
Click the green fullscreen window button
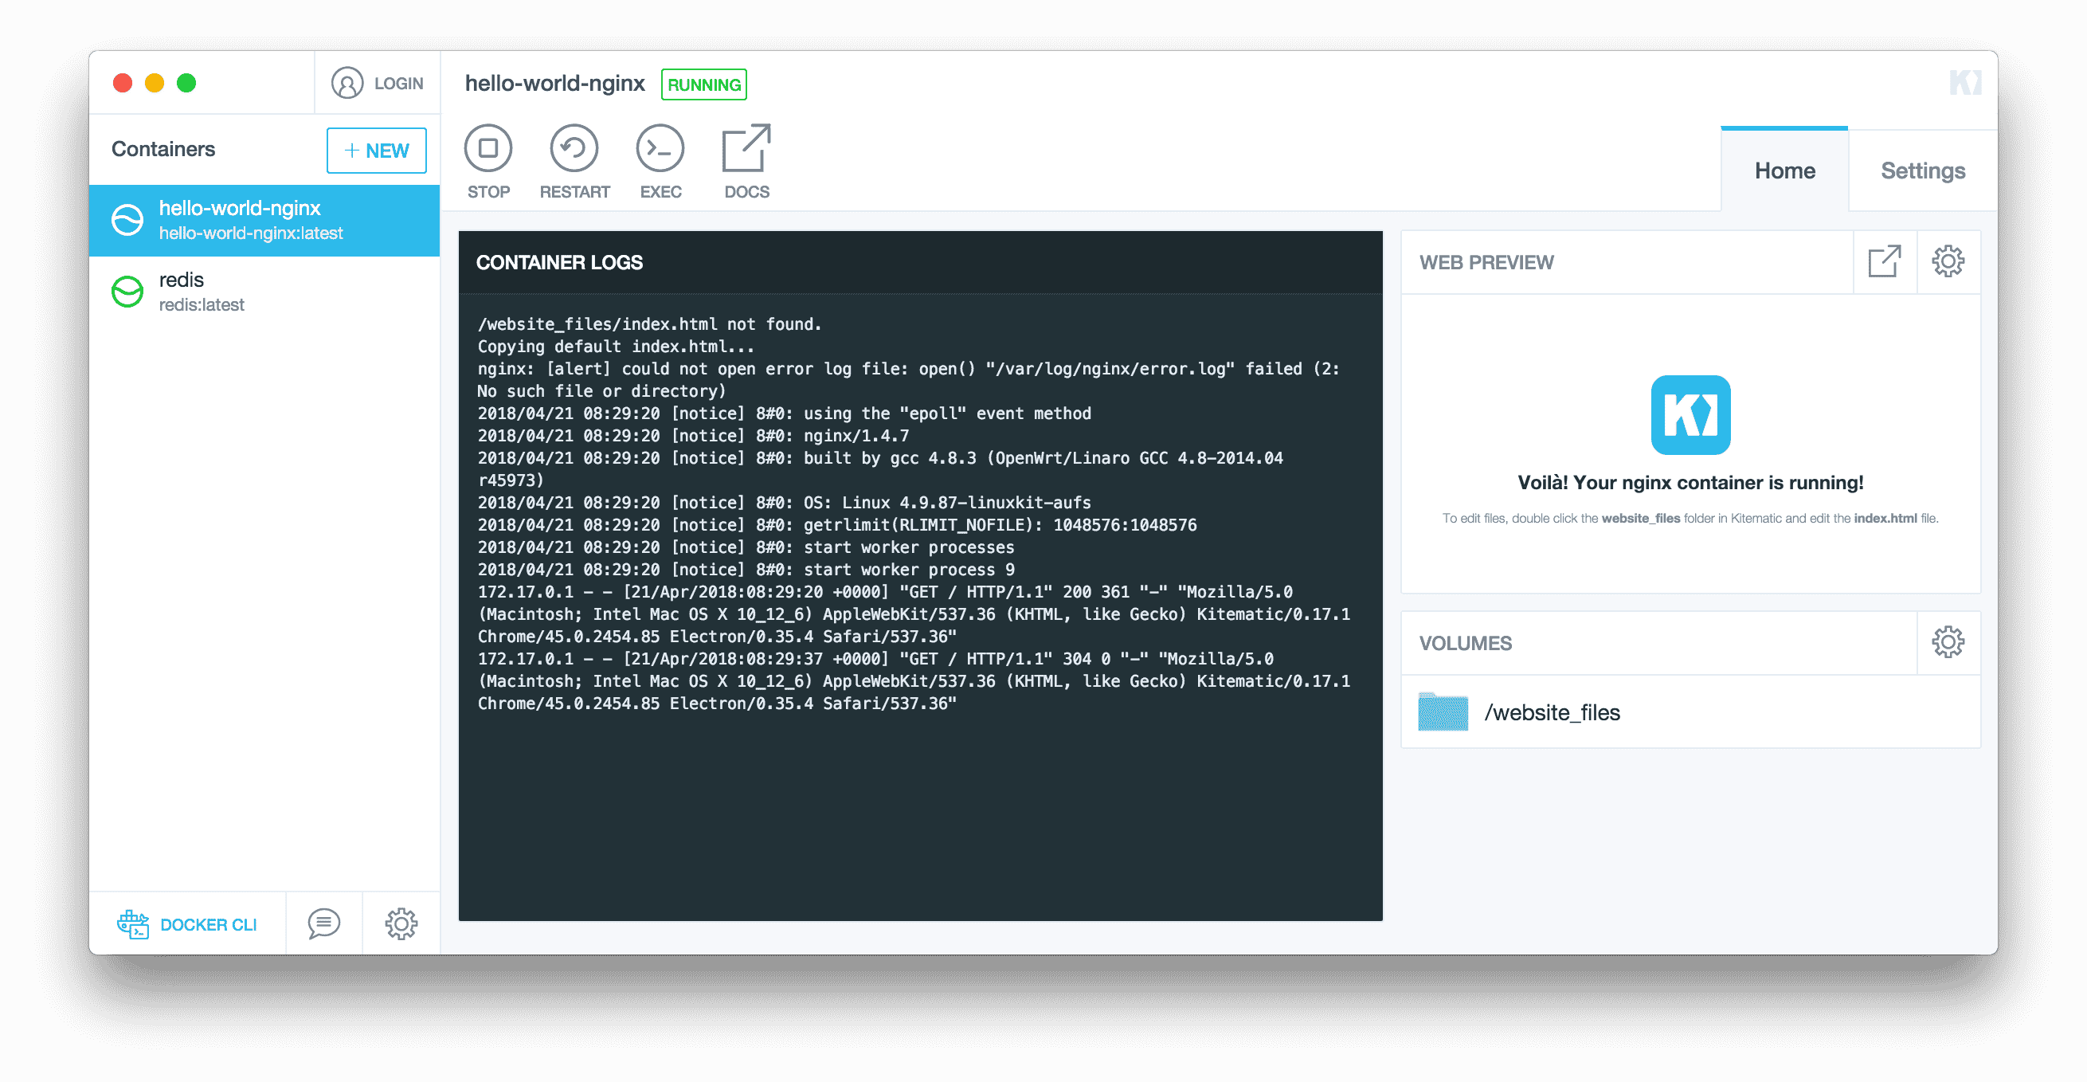click(x=186, y=84)
